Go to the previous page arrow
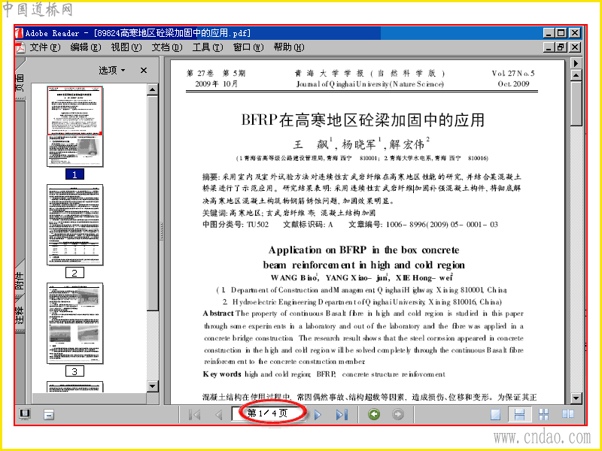Screen dimensions: 602x451 tap(218, 415)
